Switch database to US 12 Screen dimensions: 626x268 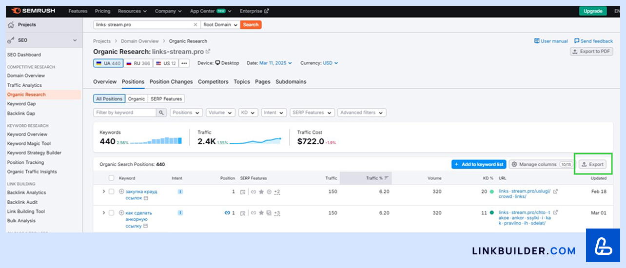tap(166, 63)
